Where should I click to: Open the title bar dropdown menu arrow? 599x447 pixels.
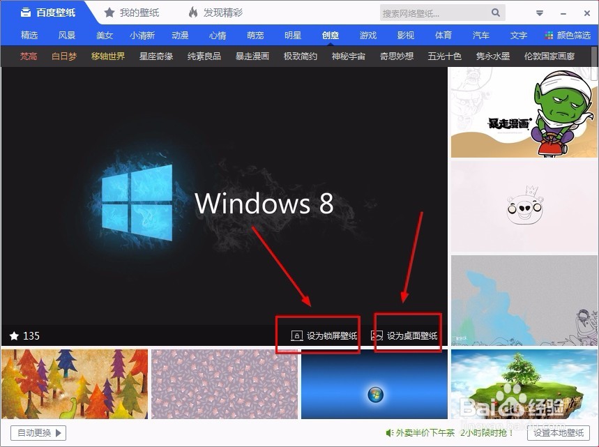[540, 13]
